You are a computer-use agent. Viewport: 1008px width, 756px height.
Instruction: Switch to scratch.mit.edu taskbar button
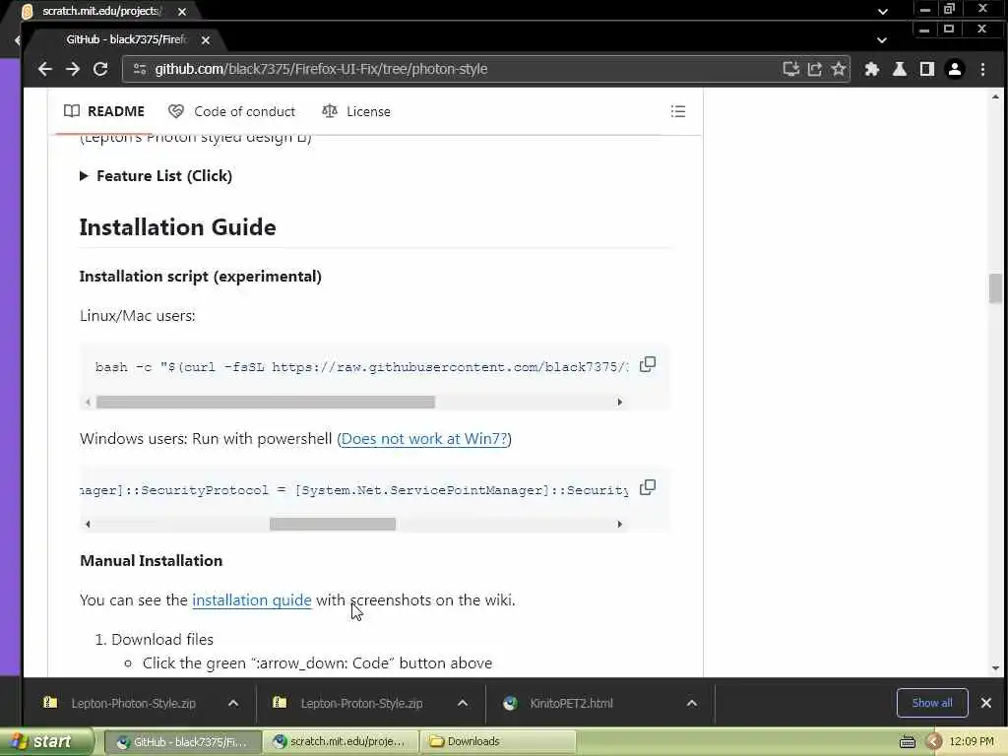[x=341, y=742]
